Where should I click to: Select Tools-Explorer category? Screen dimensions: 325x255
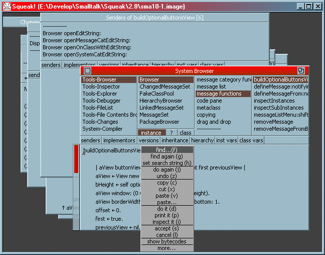pos(109,94)
